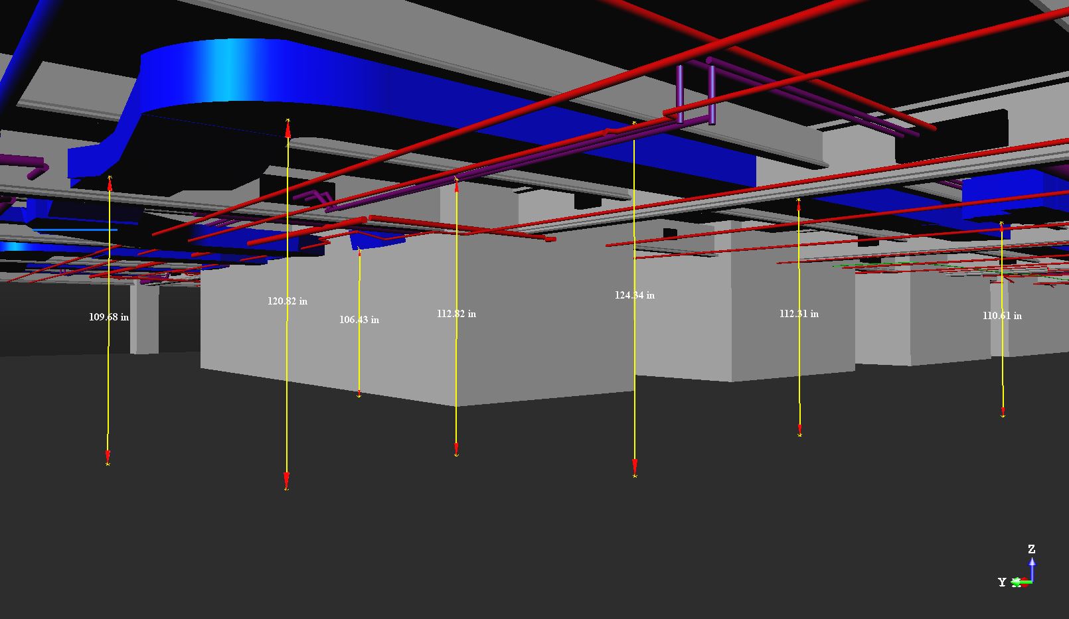Viewport: 1069px width, 619px height.
Task: Pick the top arrowhead of 112.82 in dimension
Action: (x=457, y=186)
